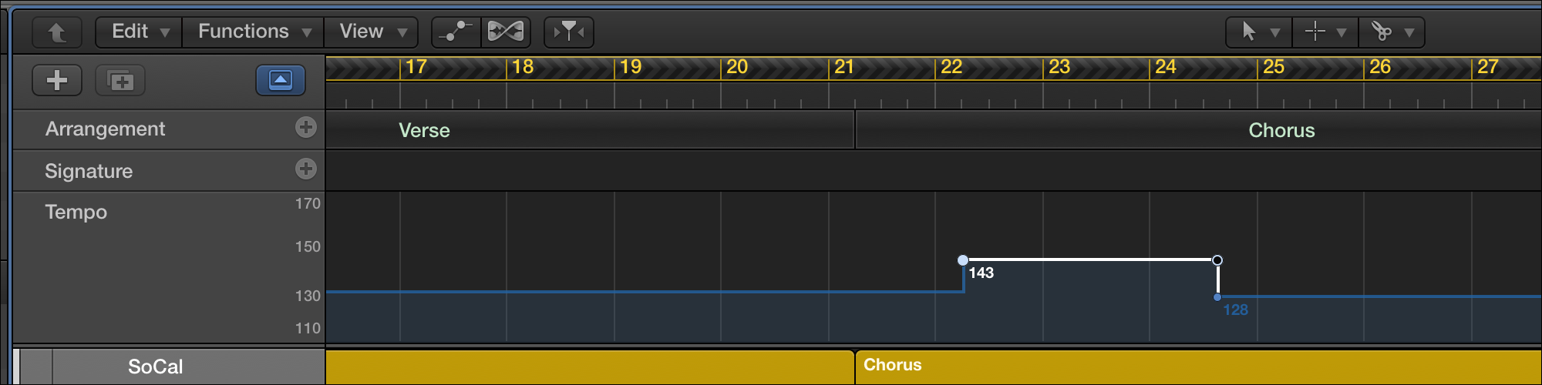
Task: Open the Functions menu
Action: click(x=254, y=32)
